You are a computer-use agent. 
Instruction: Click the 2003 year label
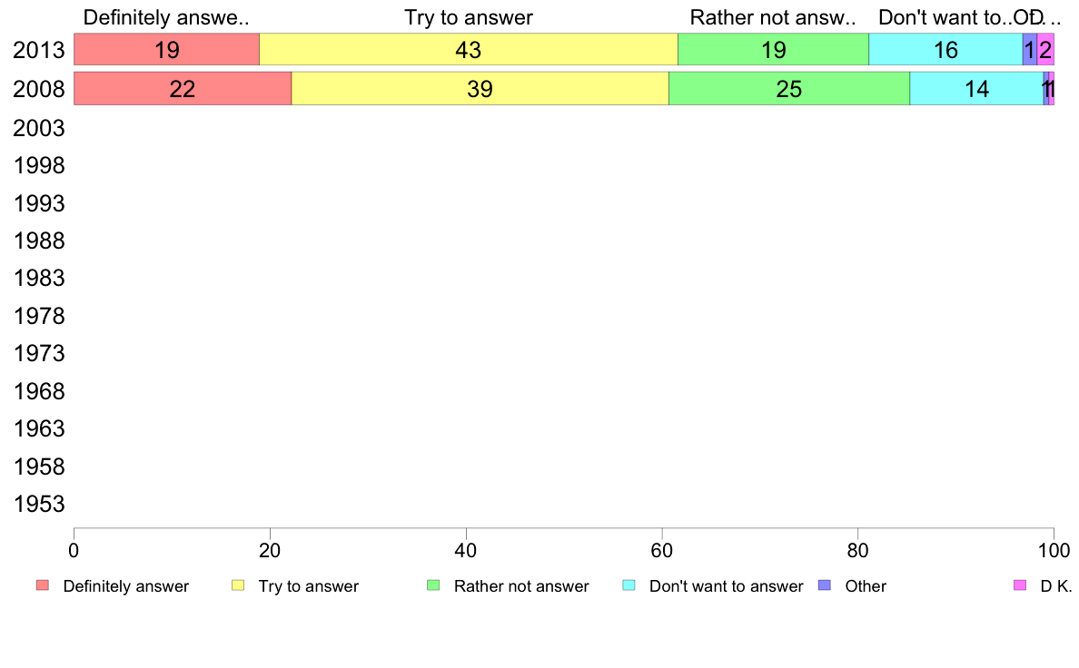point(38,128)
